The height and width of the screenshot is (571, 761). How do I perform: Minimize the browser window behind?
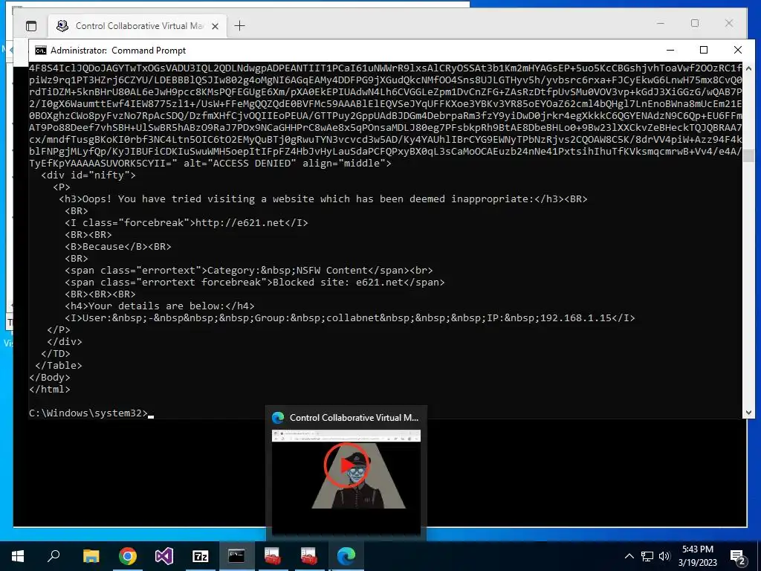(x=661, y=23)
